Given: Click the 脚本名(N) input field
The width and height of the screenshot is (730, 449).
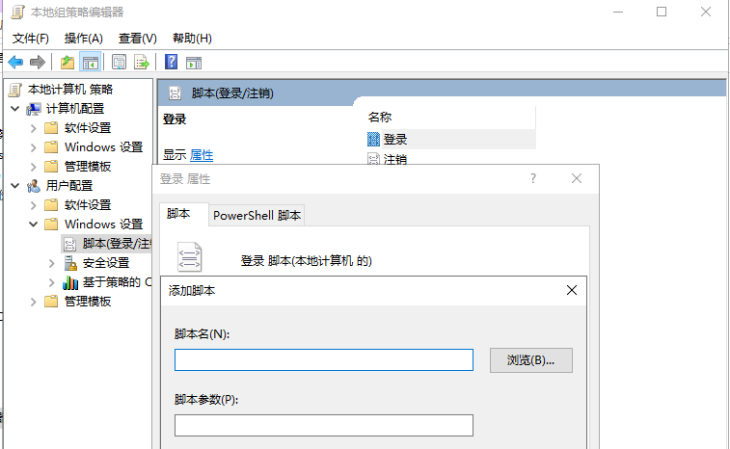Looking at the screenshot, I should point(323,360).
